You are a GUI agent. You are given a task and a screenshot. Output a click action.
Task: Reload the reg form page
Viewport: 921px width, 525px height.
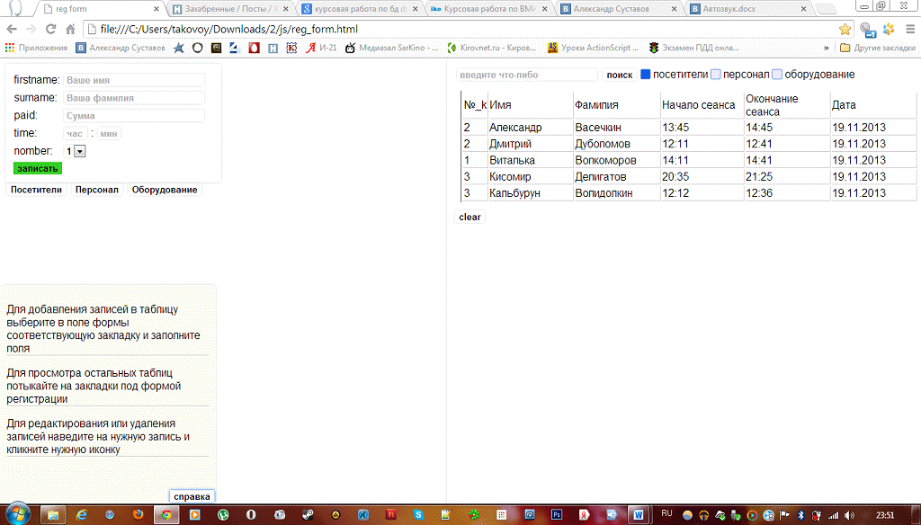point(50,29)
